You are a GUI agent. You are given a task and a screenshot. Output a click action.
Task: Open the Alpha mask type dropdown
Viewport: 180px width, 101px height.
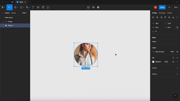click(x=155, y=42)
